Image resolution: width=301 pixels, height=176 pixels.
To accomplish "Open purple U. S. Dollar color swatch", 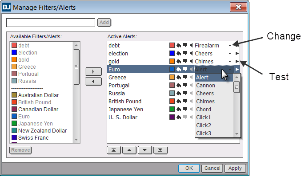I will point(172,117).
